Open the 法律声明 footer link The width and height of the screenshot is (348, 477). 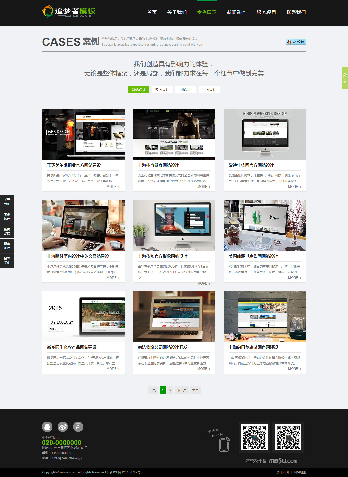[282, 472]
